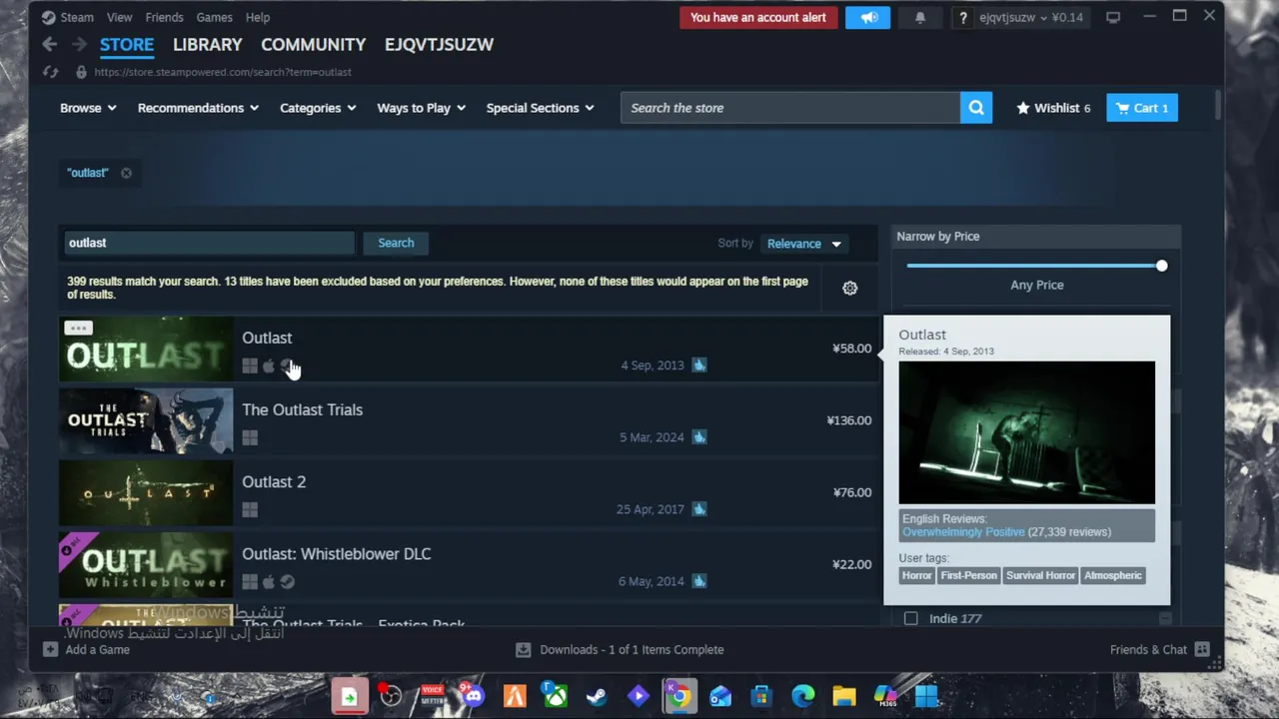The height and width of the screenshot is (719, 1279).
Task: Select the STORE tab
Action: coord(127,44)
